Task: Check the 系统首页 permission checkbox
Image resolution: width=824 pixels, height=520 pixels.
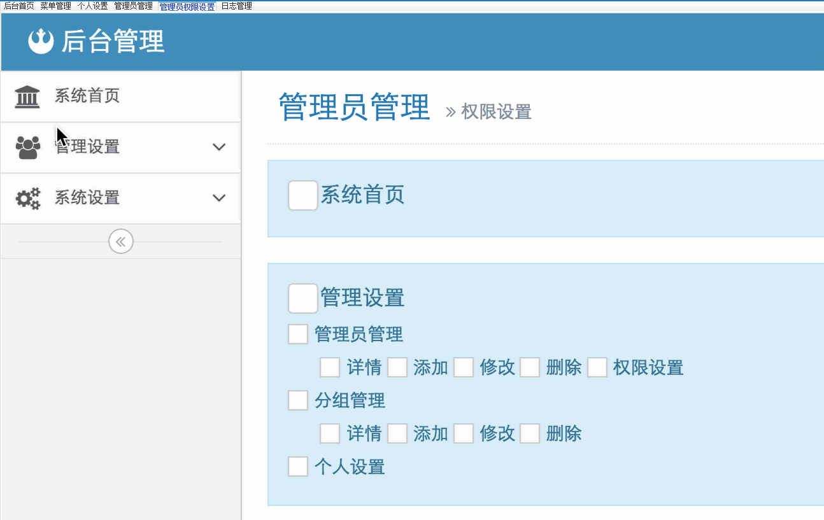Action: pos(303,195)
